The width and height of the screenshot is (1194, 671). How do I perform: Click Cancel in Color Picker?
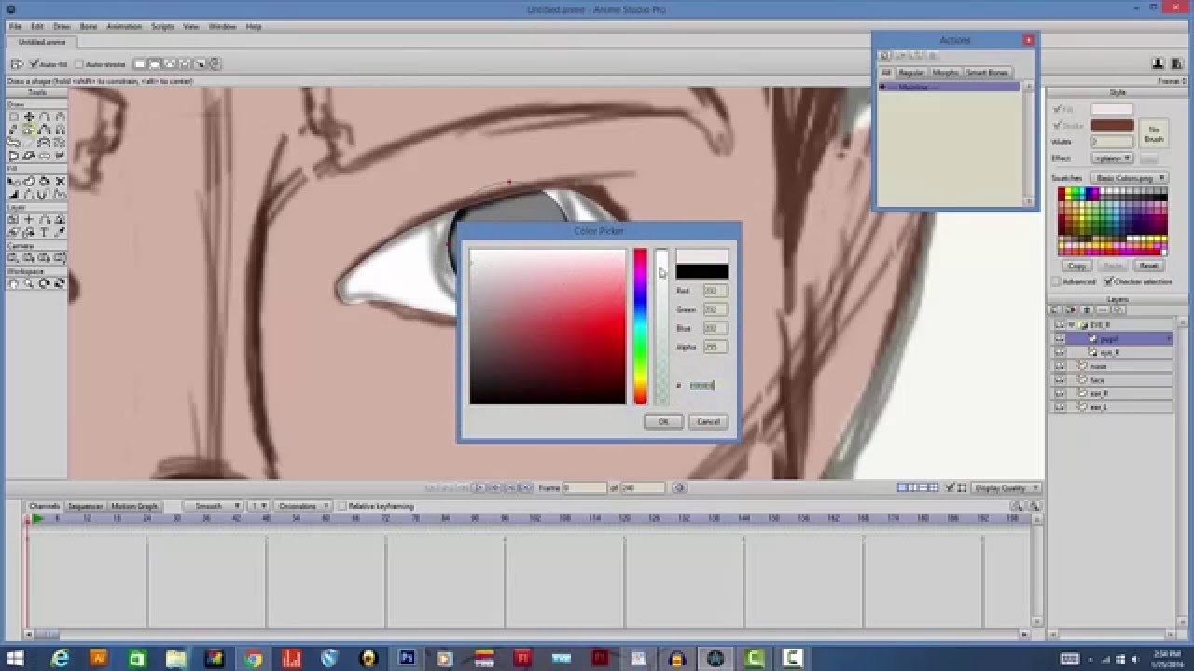708,421
